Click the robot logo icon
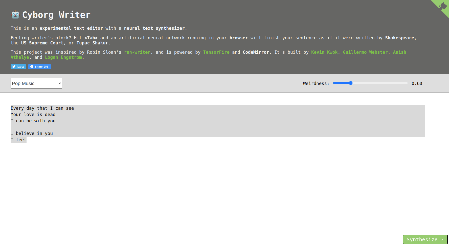 15,15
